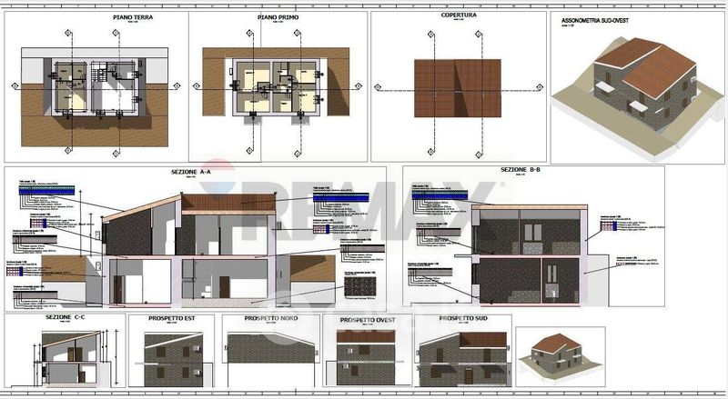Select the PIANO PRIMO floor plan drawing
Screen dimensions: 728x399
tap(273, 85)
